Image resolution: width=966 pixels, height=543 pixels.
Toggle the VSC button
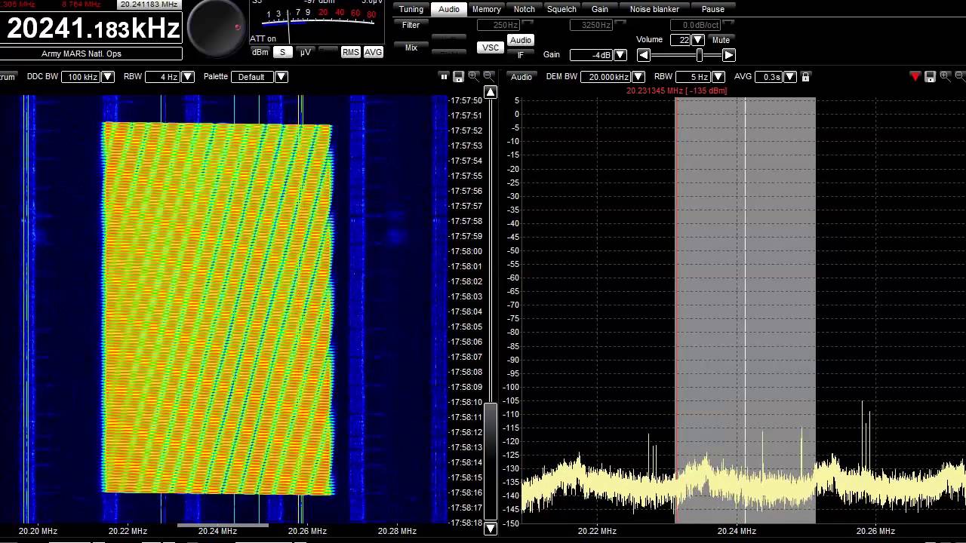point(491,48)
